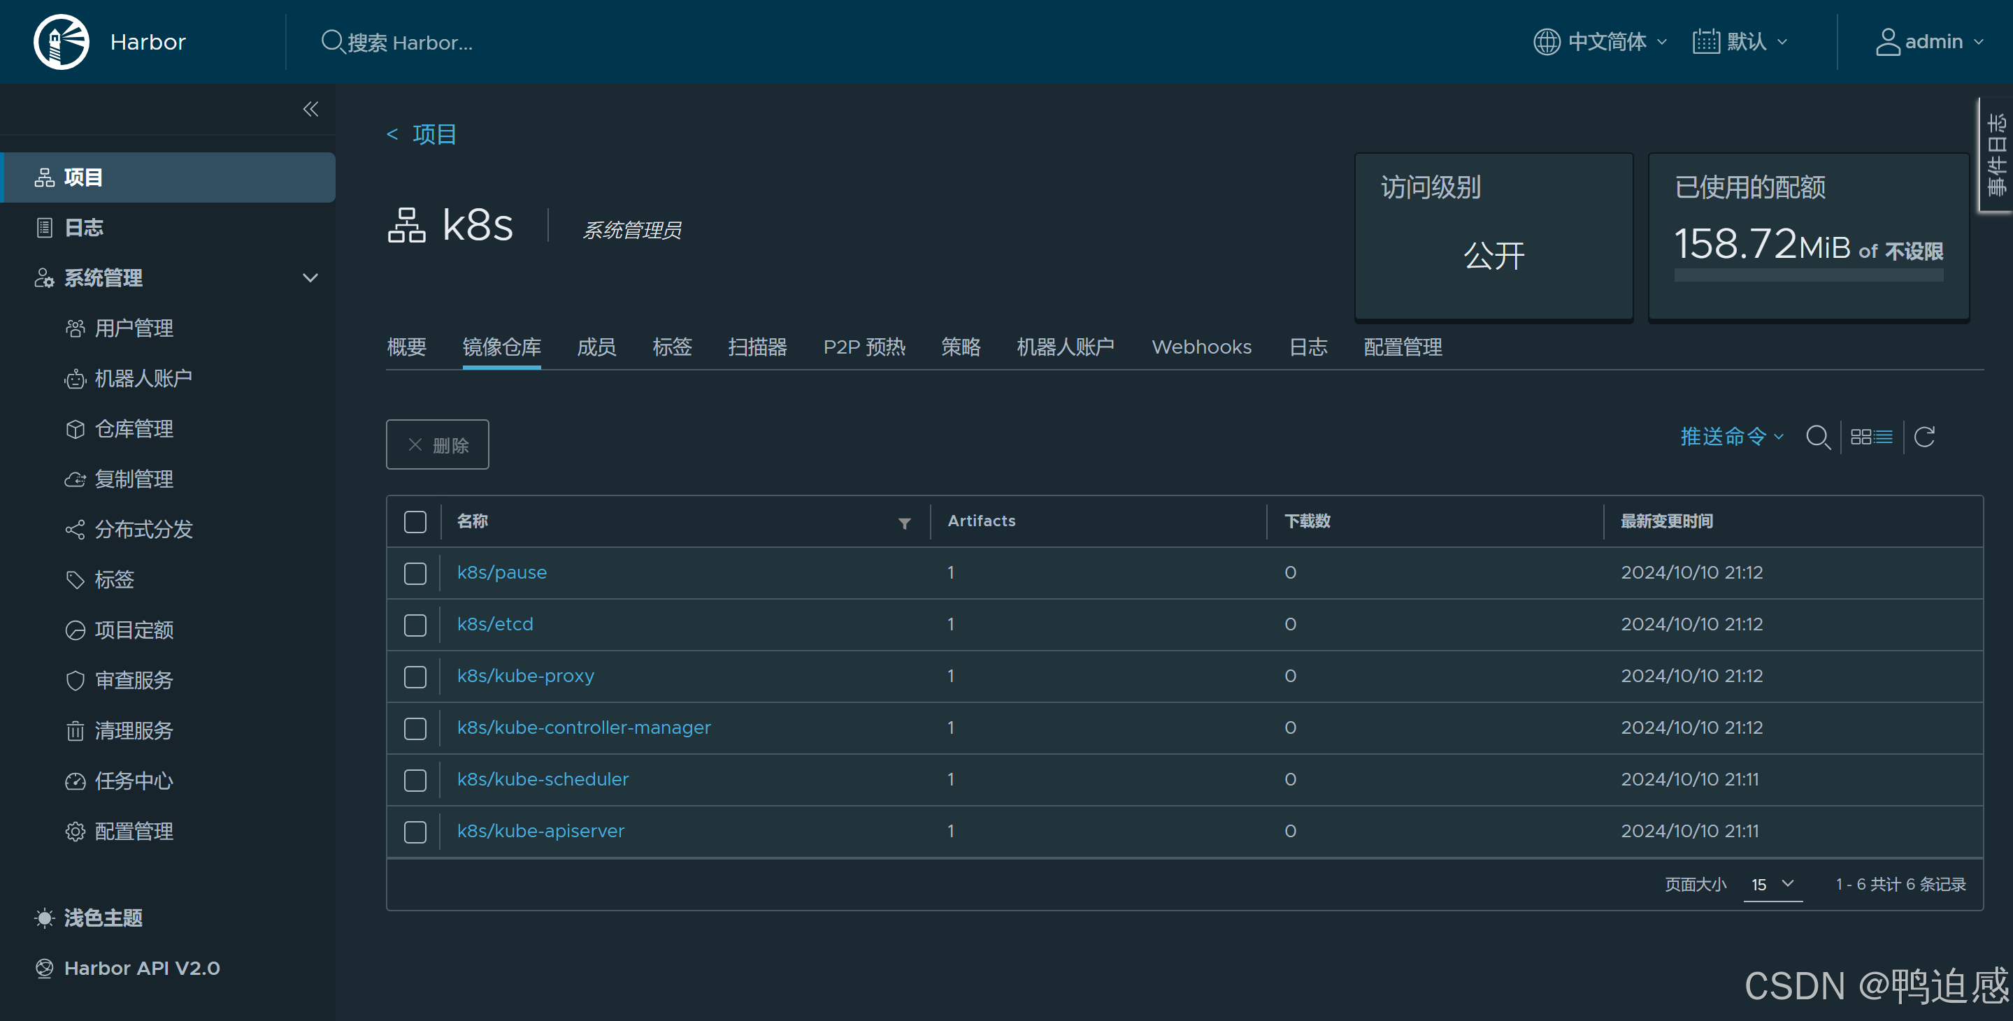The width and height of the screenshot is (2013, 1021).
Task: Open the 策略 tab
Action: [x=961, y=347]
